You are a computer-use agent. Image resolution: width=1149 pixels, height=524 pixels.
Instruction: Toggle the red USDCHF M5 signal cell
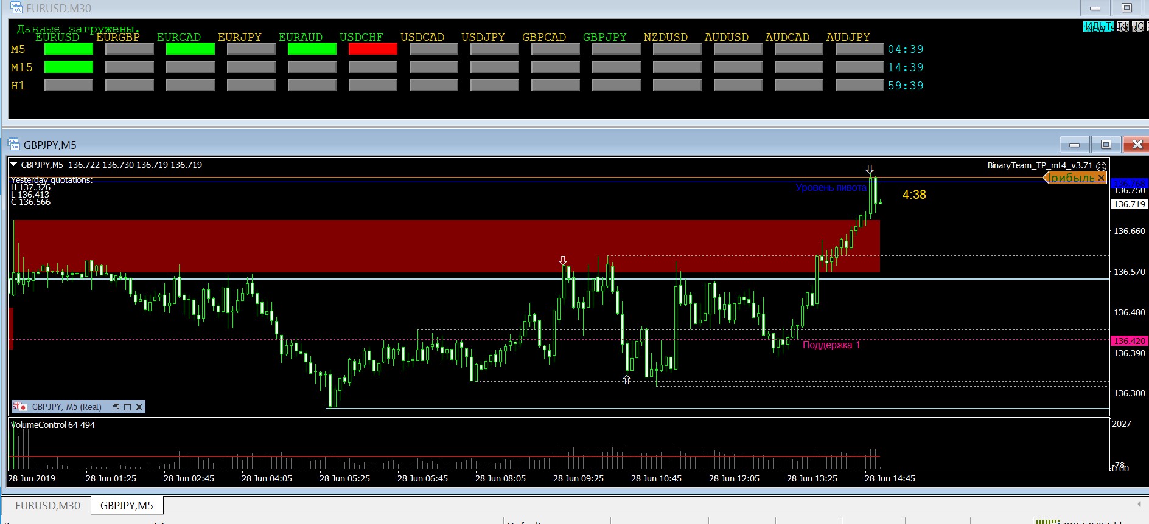click(x=373, y=49)
